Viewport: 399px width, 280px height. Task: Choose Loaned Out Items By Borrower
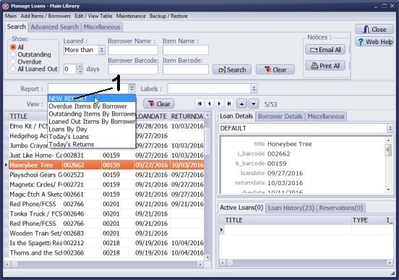tap(92, 122)
